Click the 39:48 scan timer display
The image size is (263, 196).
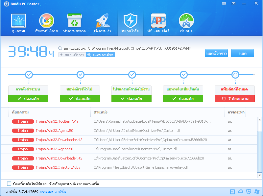(x=31, y=51)
